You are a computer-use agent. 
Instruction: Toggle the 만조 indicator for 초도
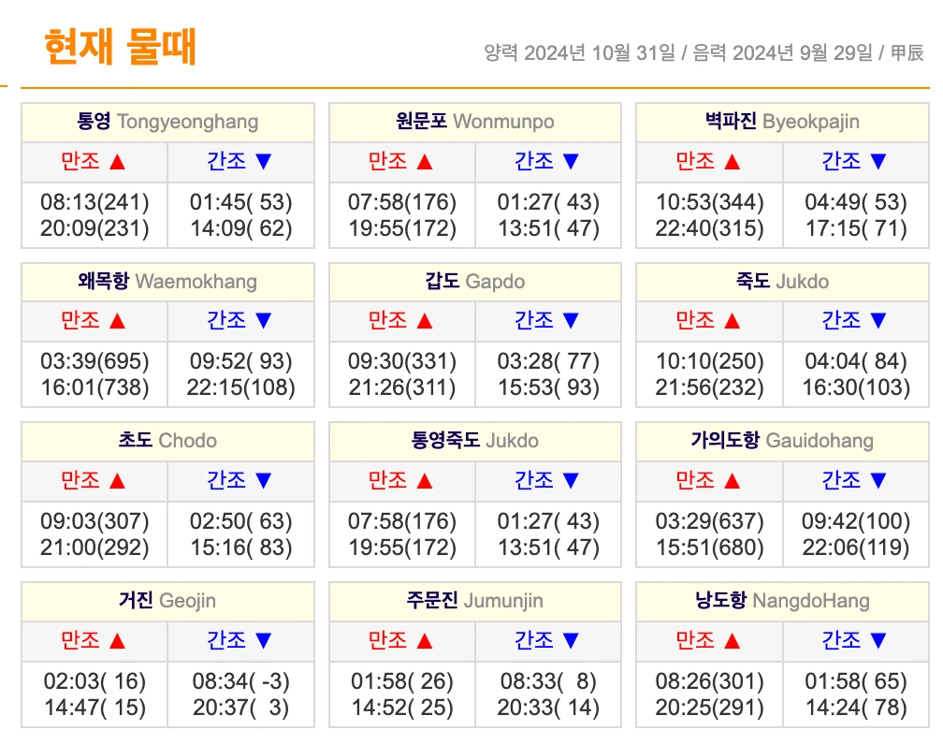point(94,481)
